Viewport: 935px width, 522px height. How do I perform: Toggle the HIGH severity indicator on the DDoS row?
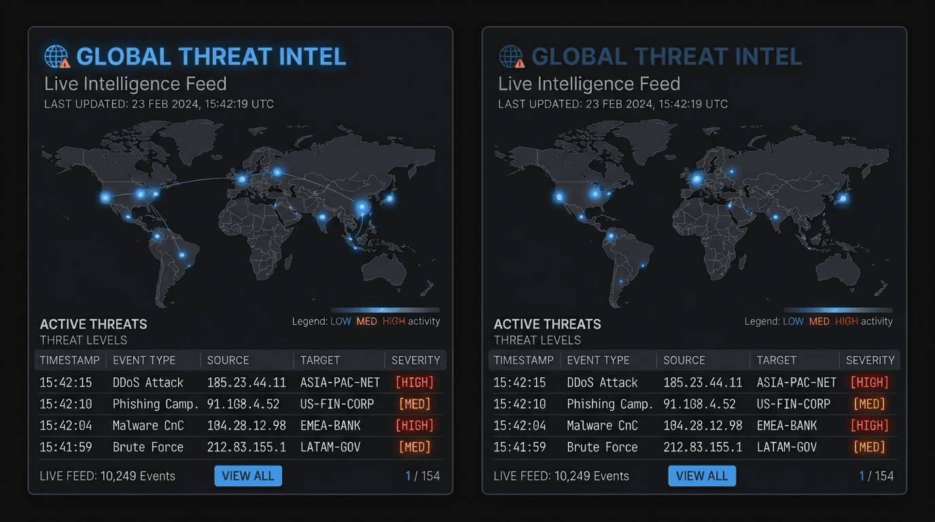(x=414, y=382)
